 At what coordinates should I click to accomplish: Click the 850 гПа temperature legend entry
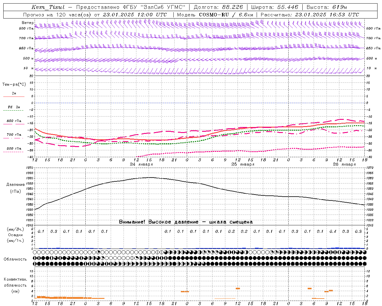pyautogui.click(x=14, y=121)
